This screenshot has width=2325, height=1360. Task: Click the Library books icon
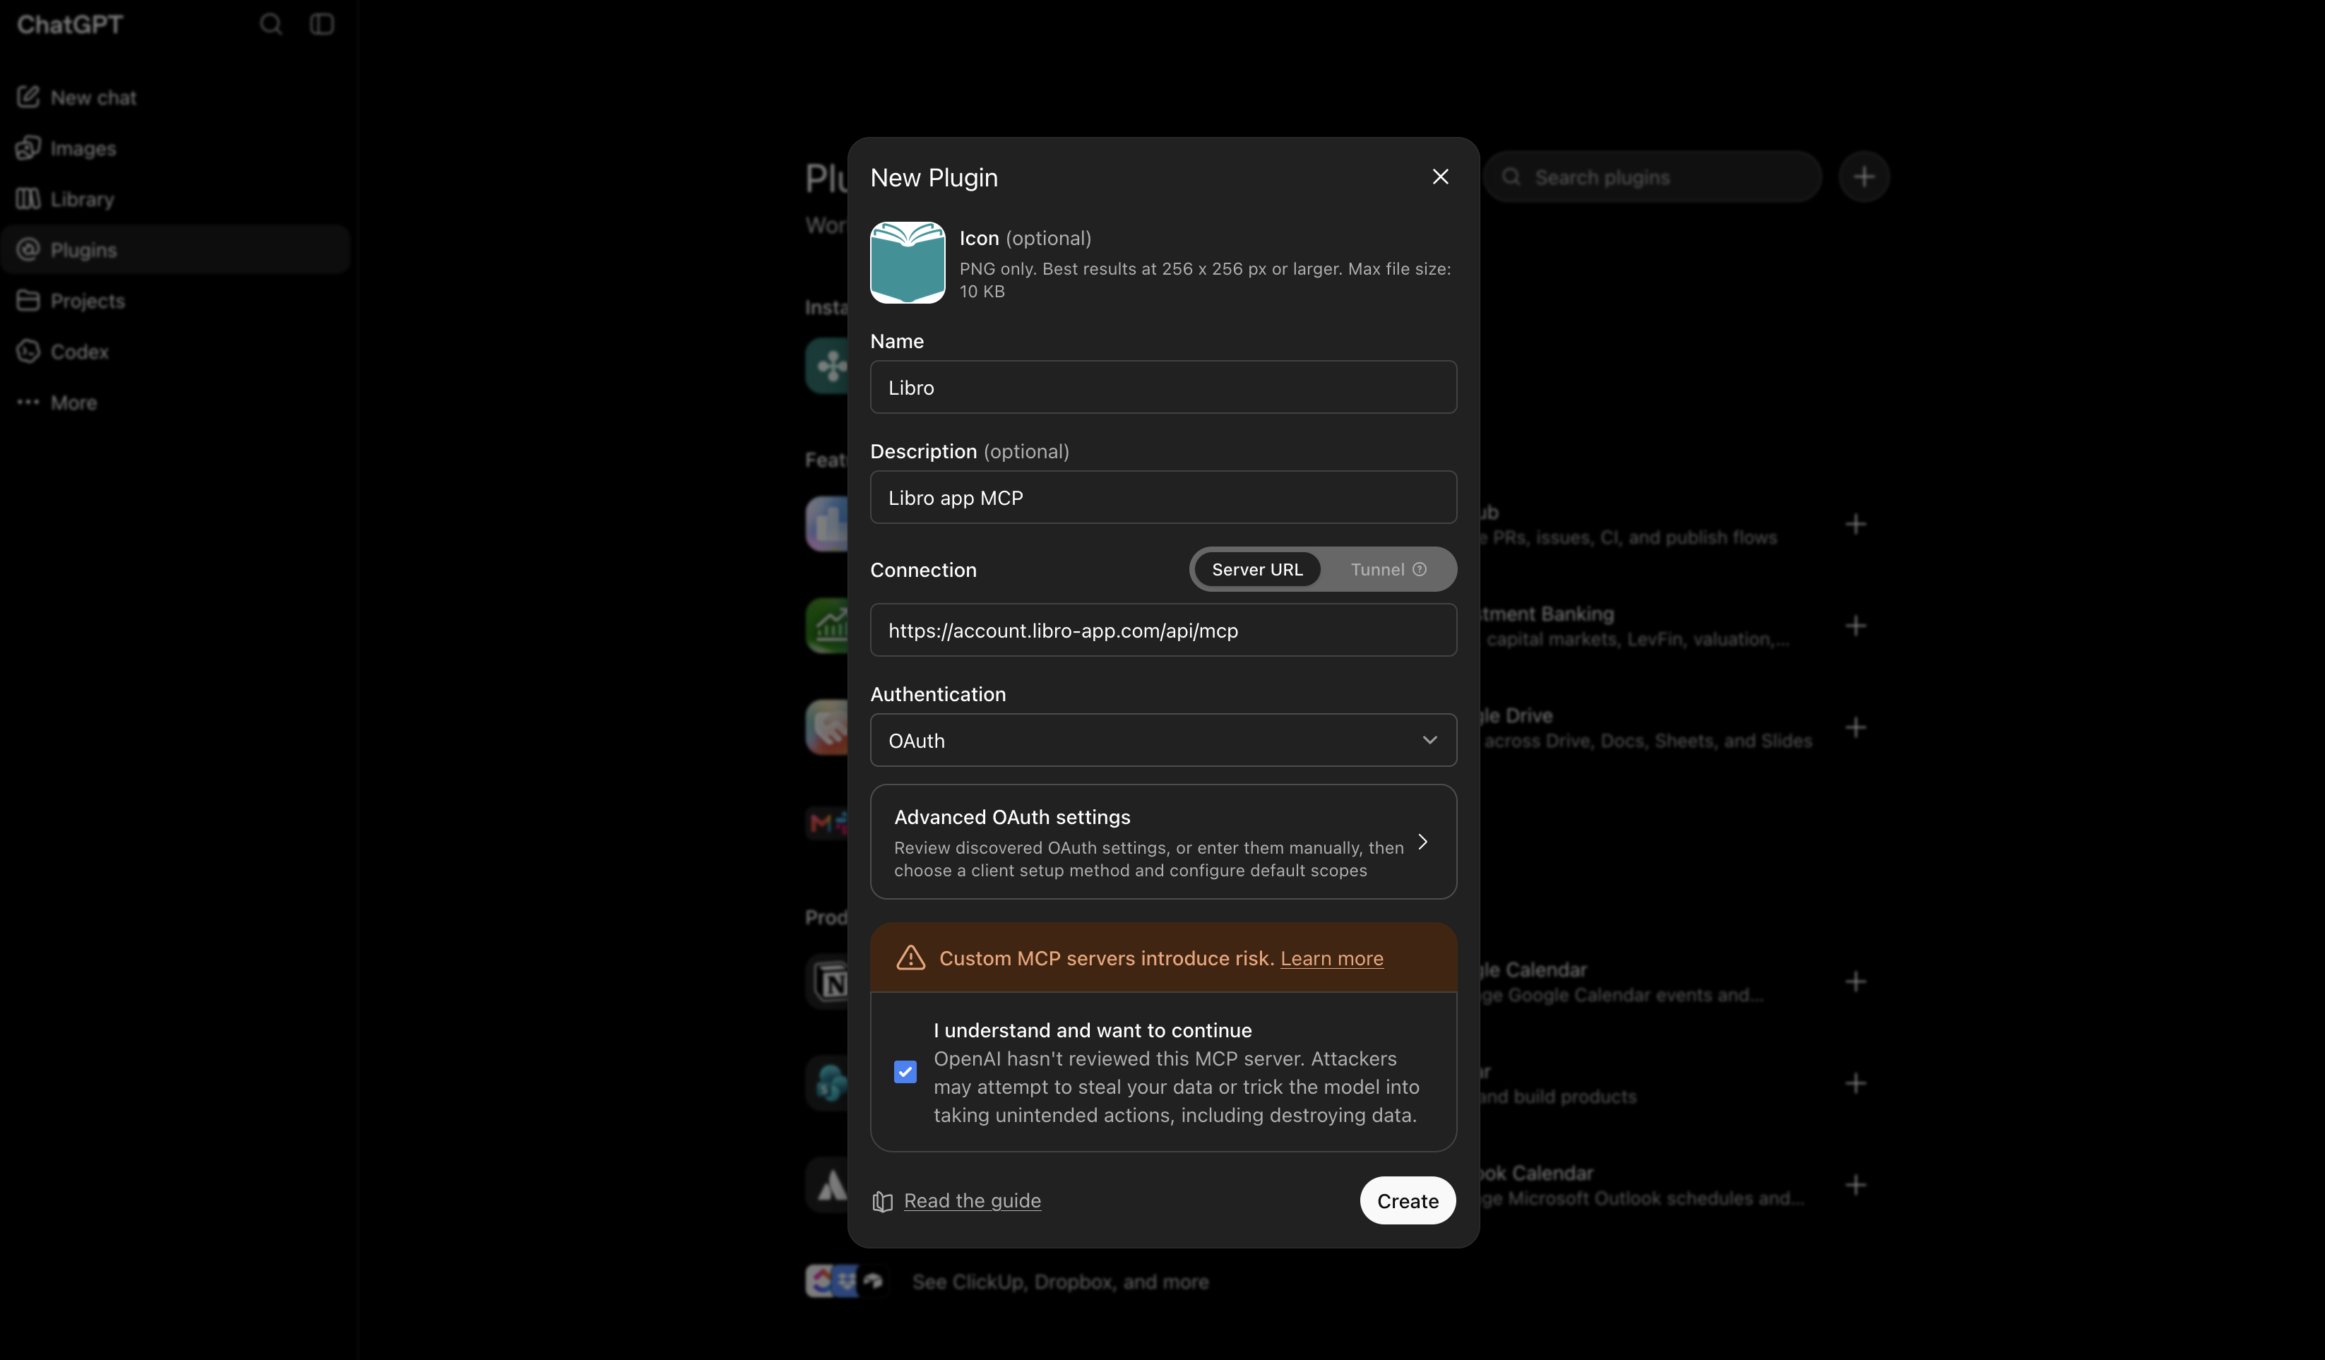[x=28, y=198]
